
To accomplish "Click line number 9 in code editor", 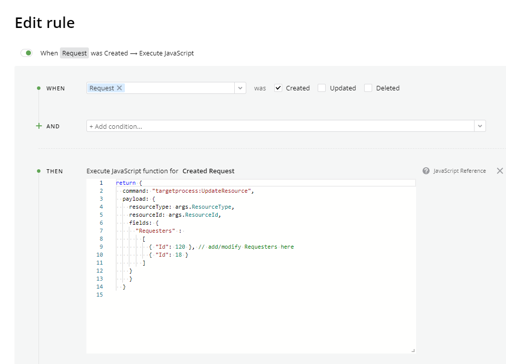I will click(x=101, y=247).
